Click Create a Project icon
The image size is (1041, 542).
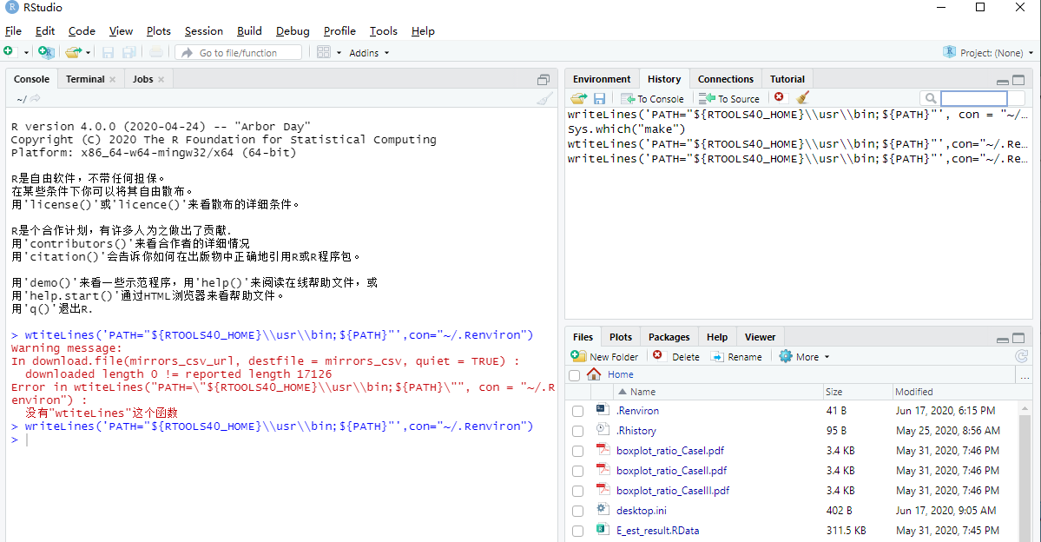point(46,52)
